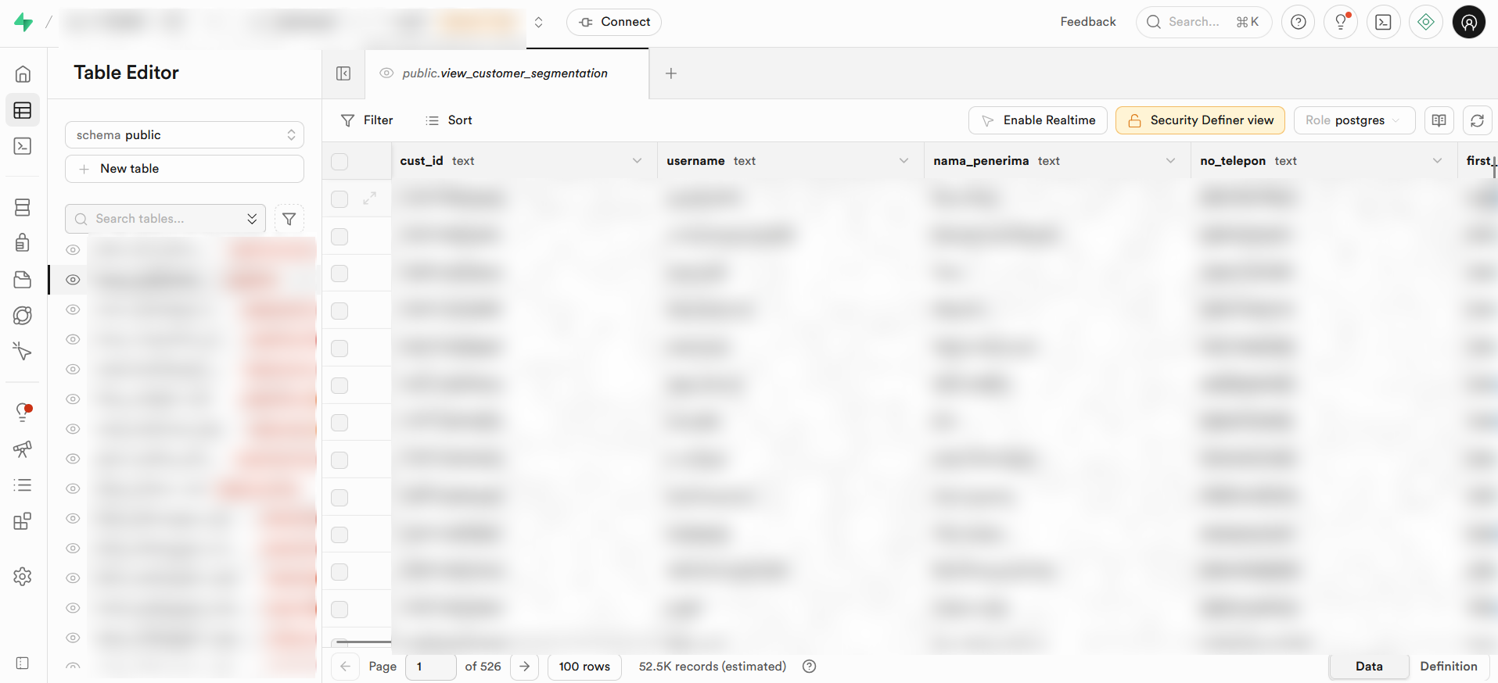
Task: Open the username column menu chevron
Action: tap(904, 161)
